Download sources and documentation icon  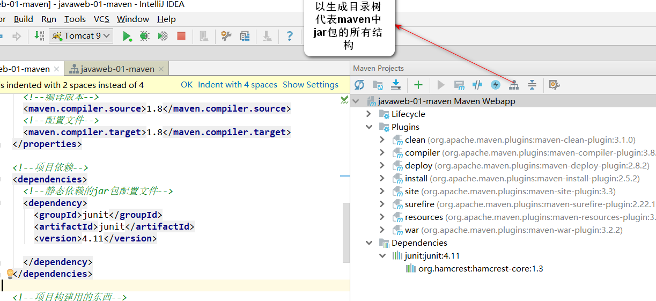pos(396,85)
